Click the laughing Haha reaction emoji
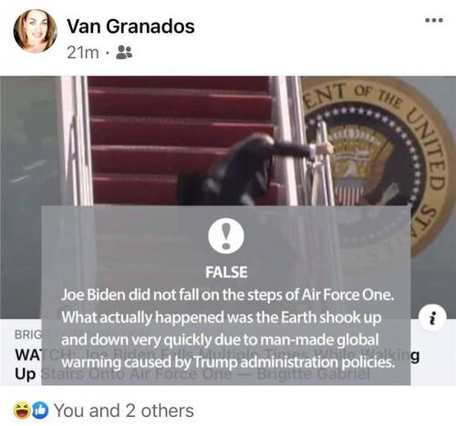The height and width of the screenshot is (426, 456). [21, 411]
